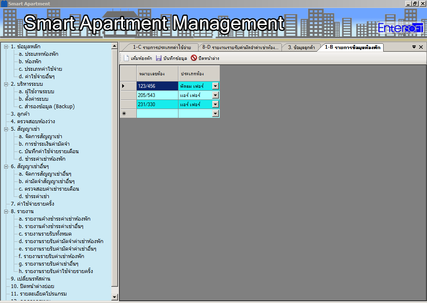
Task: Click the new document icon for เพิ่มห้องพัก
Action: 126,58
